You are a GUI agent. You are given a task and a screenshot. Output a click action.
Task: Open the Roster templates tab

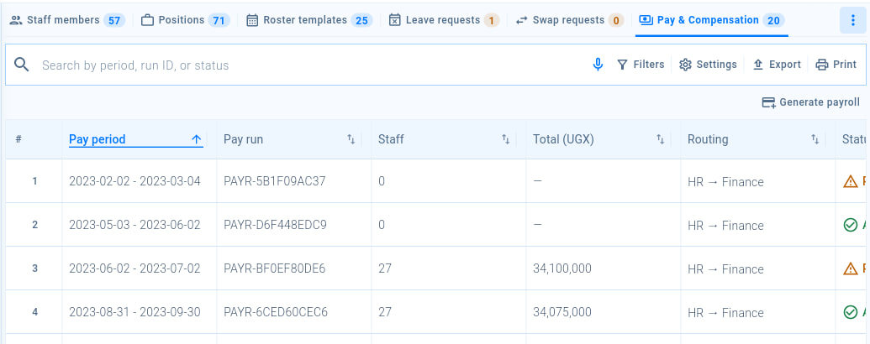[309, 20]
